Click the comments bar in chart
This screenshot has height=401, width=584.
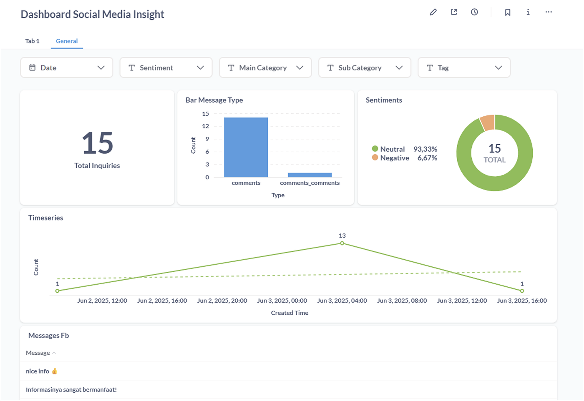(246, 147)
